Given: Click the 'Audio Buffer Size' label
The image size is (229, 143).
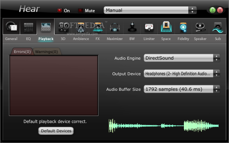Looking at the screenshot, I should [123, 89].
